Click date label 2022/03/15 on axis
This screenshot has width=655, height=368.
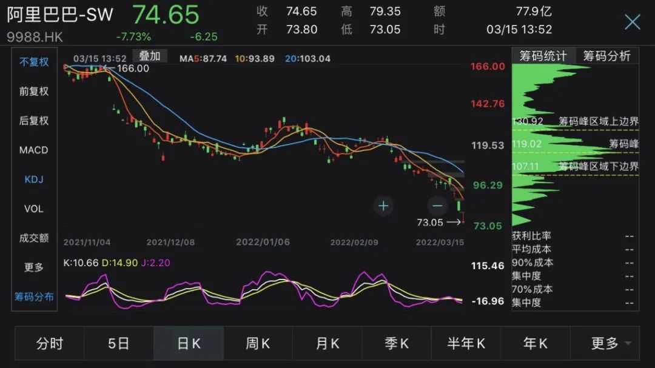point(440,243)
